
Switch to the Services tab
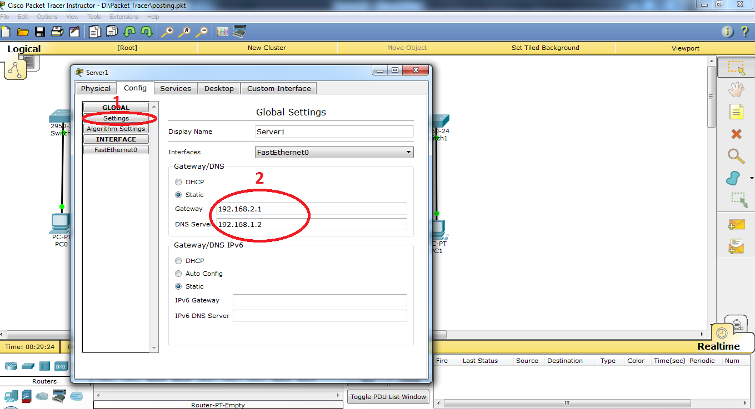point(176,88)
